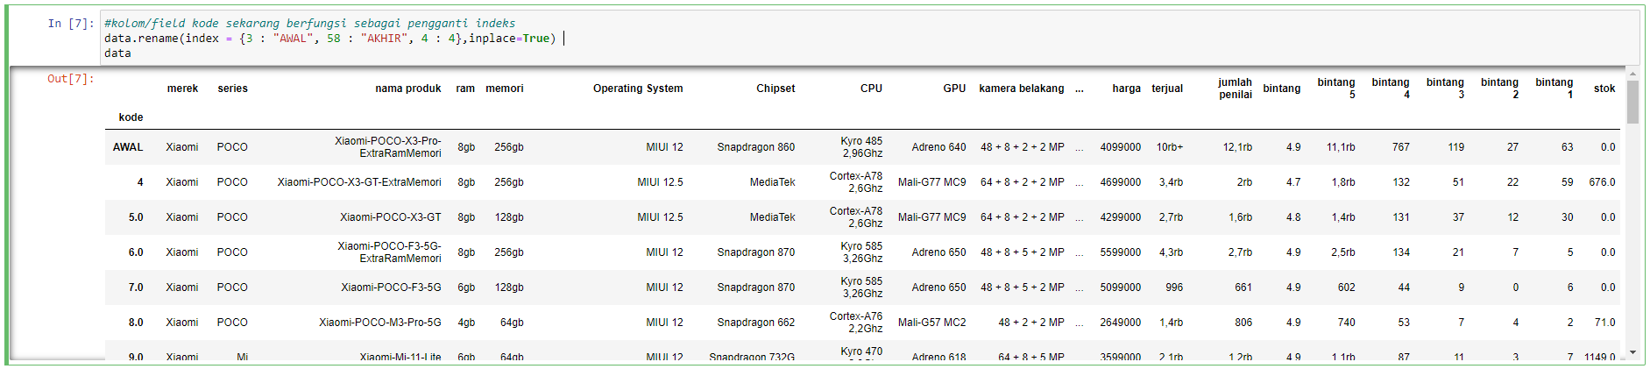Viewport: 1650px width, 369px height.
Task: Click the 'Chipset' column header
Action: coord(775,89)
